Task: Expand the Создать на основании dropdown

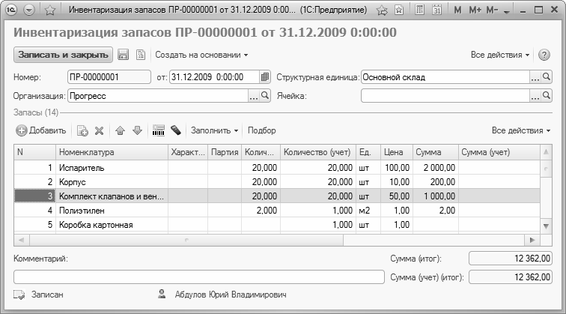Action: (201, 55)
